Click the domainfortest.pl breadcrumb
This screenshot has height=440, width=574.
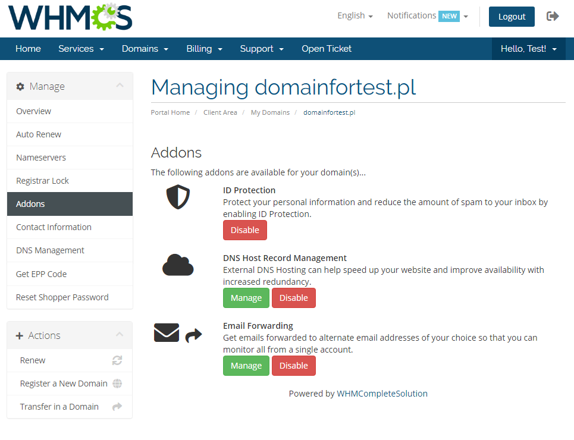(329, 112)
